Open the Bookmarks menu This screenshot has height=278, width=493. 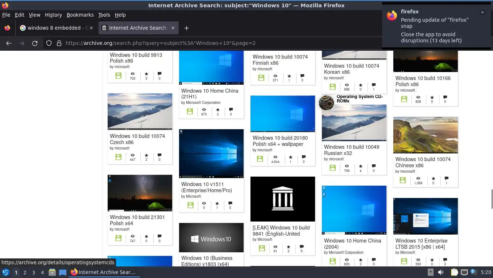click(x=80, y=15)
